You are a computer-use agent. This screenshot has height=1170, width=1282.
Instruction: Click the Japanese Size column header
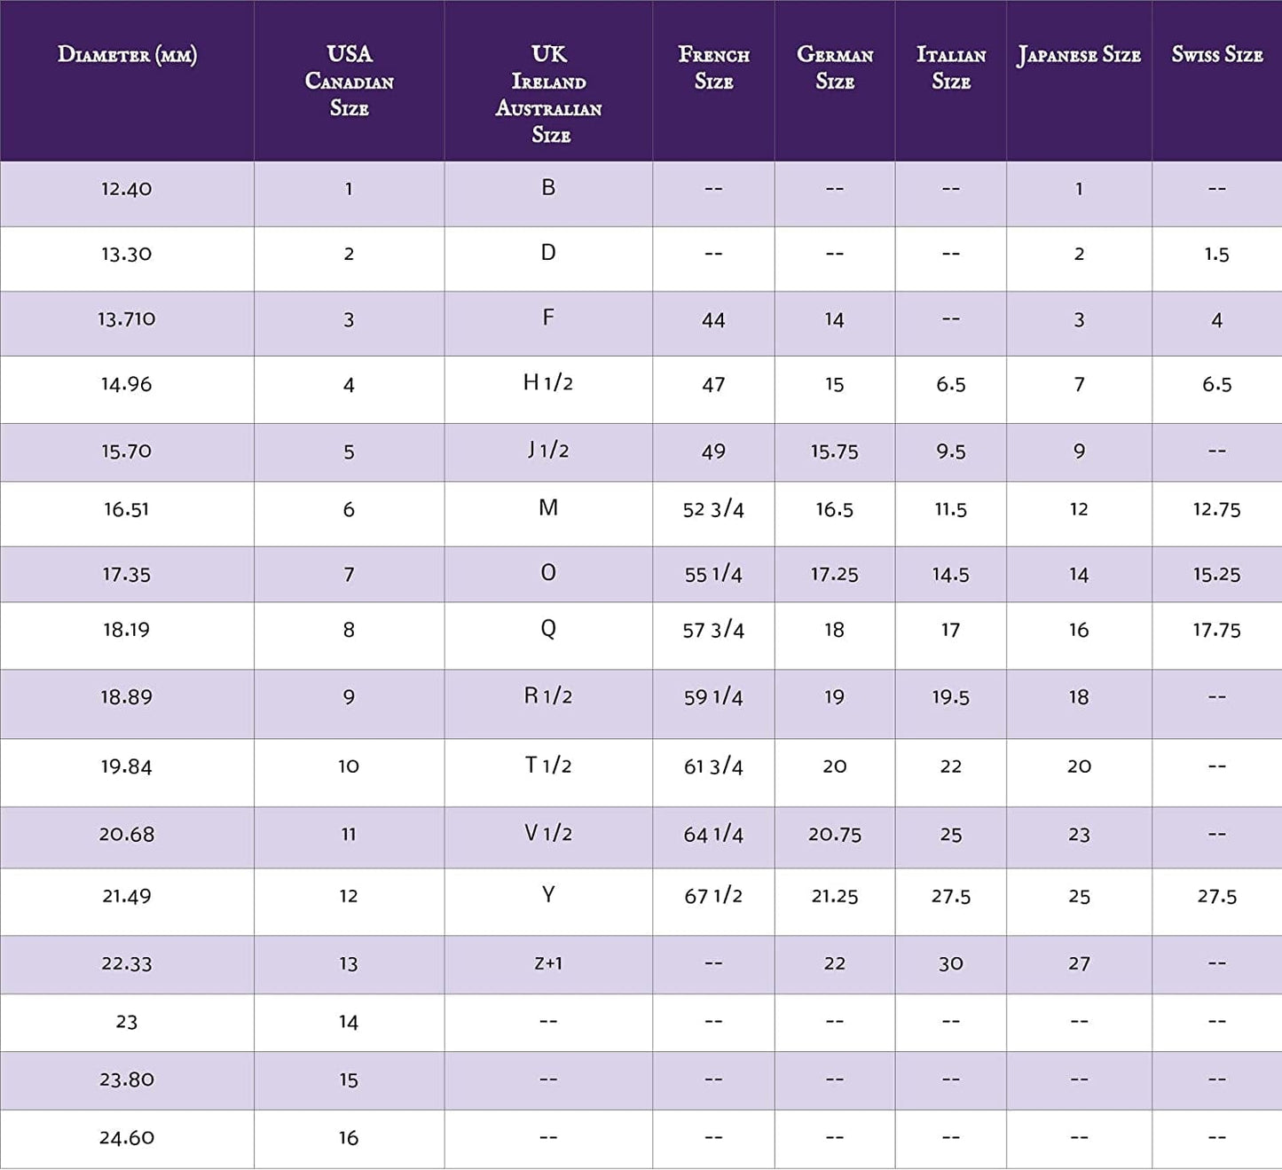tap(1079, 55)
